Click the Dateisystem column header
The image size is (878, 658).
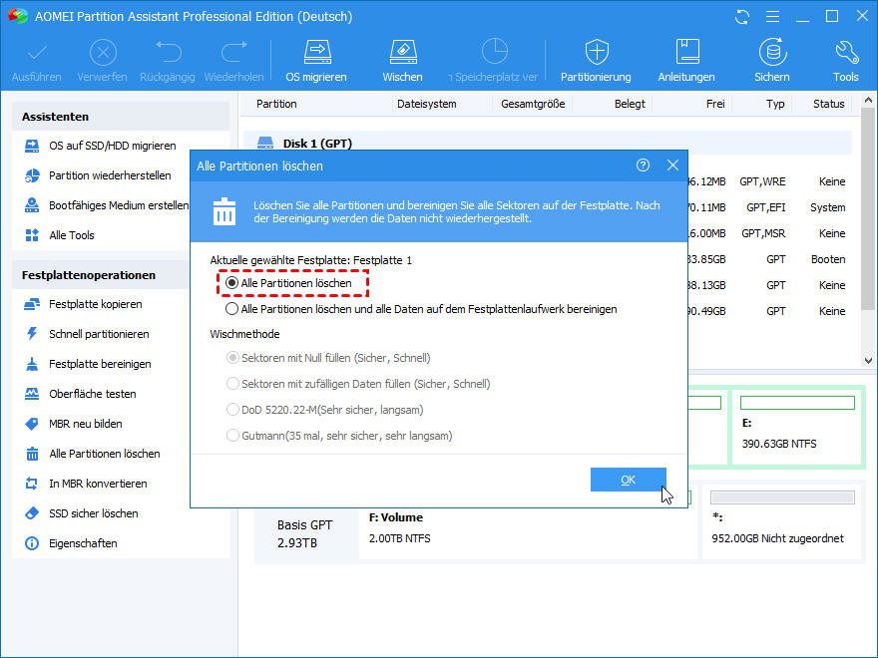coord(427,104)
